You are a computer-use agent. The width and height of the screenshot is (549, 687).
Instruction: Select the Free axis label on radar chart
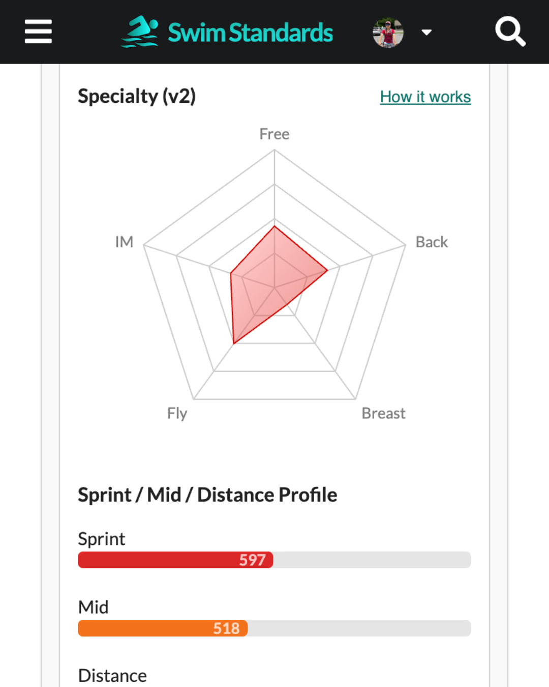click(x=274, y=134)
